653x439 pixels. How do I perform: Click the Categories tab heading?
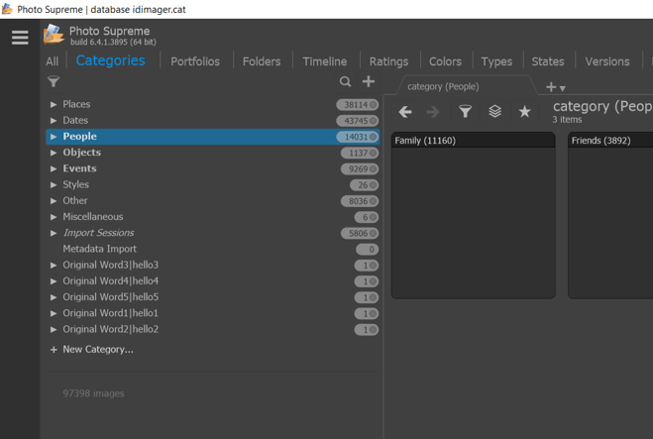pyautogui.click(x=110, y=60)
